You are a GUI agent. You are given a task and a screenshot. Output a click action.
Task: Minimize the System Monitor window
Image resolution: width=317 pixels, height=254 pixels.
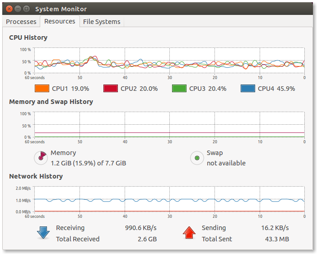[x=17, y=9]
